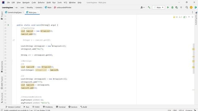This screenshot has height=111, width=198.
Task: Open the Help menu
Action: [x=80, y=2]
